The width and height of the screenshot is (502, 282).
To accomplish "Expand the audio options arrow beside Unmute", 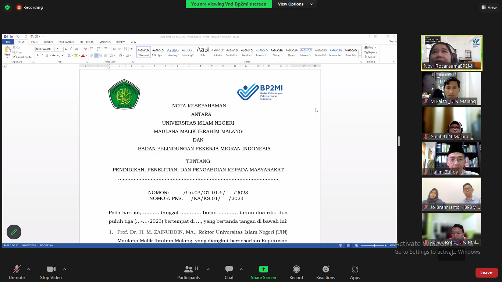I will click(29, 269).
